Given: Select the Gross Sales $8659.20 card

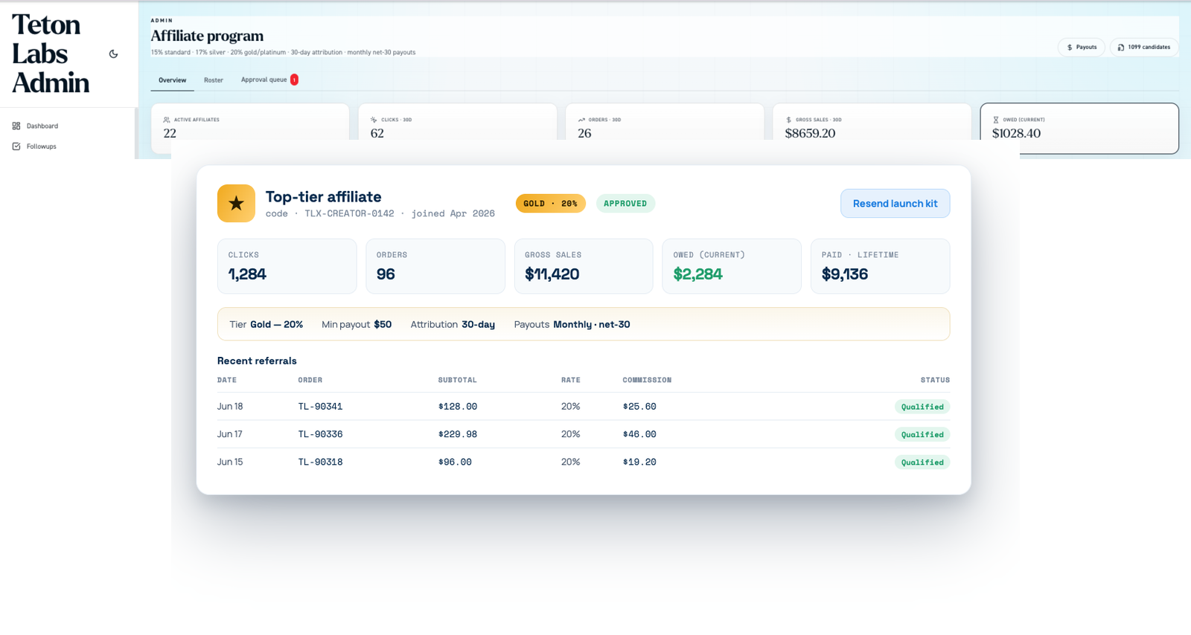Looking at the screenshot, I should tap(872, 123).
